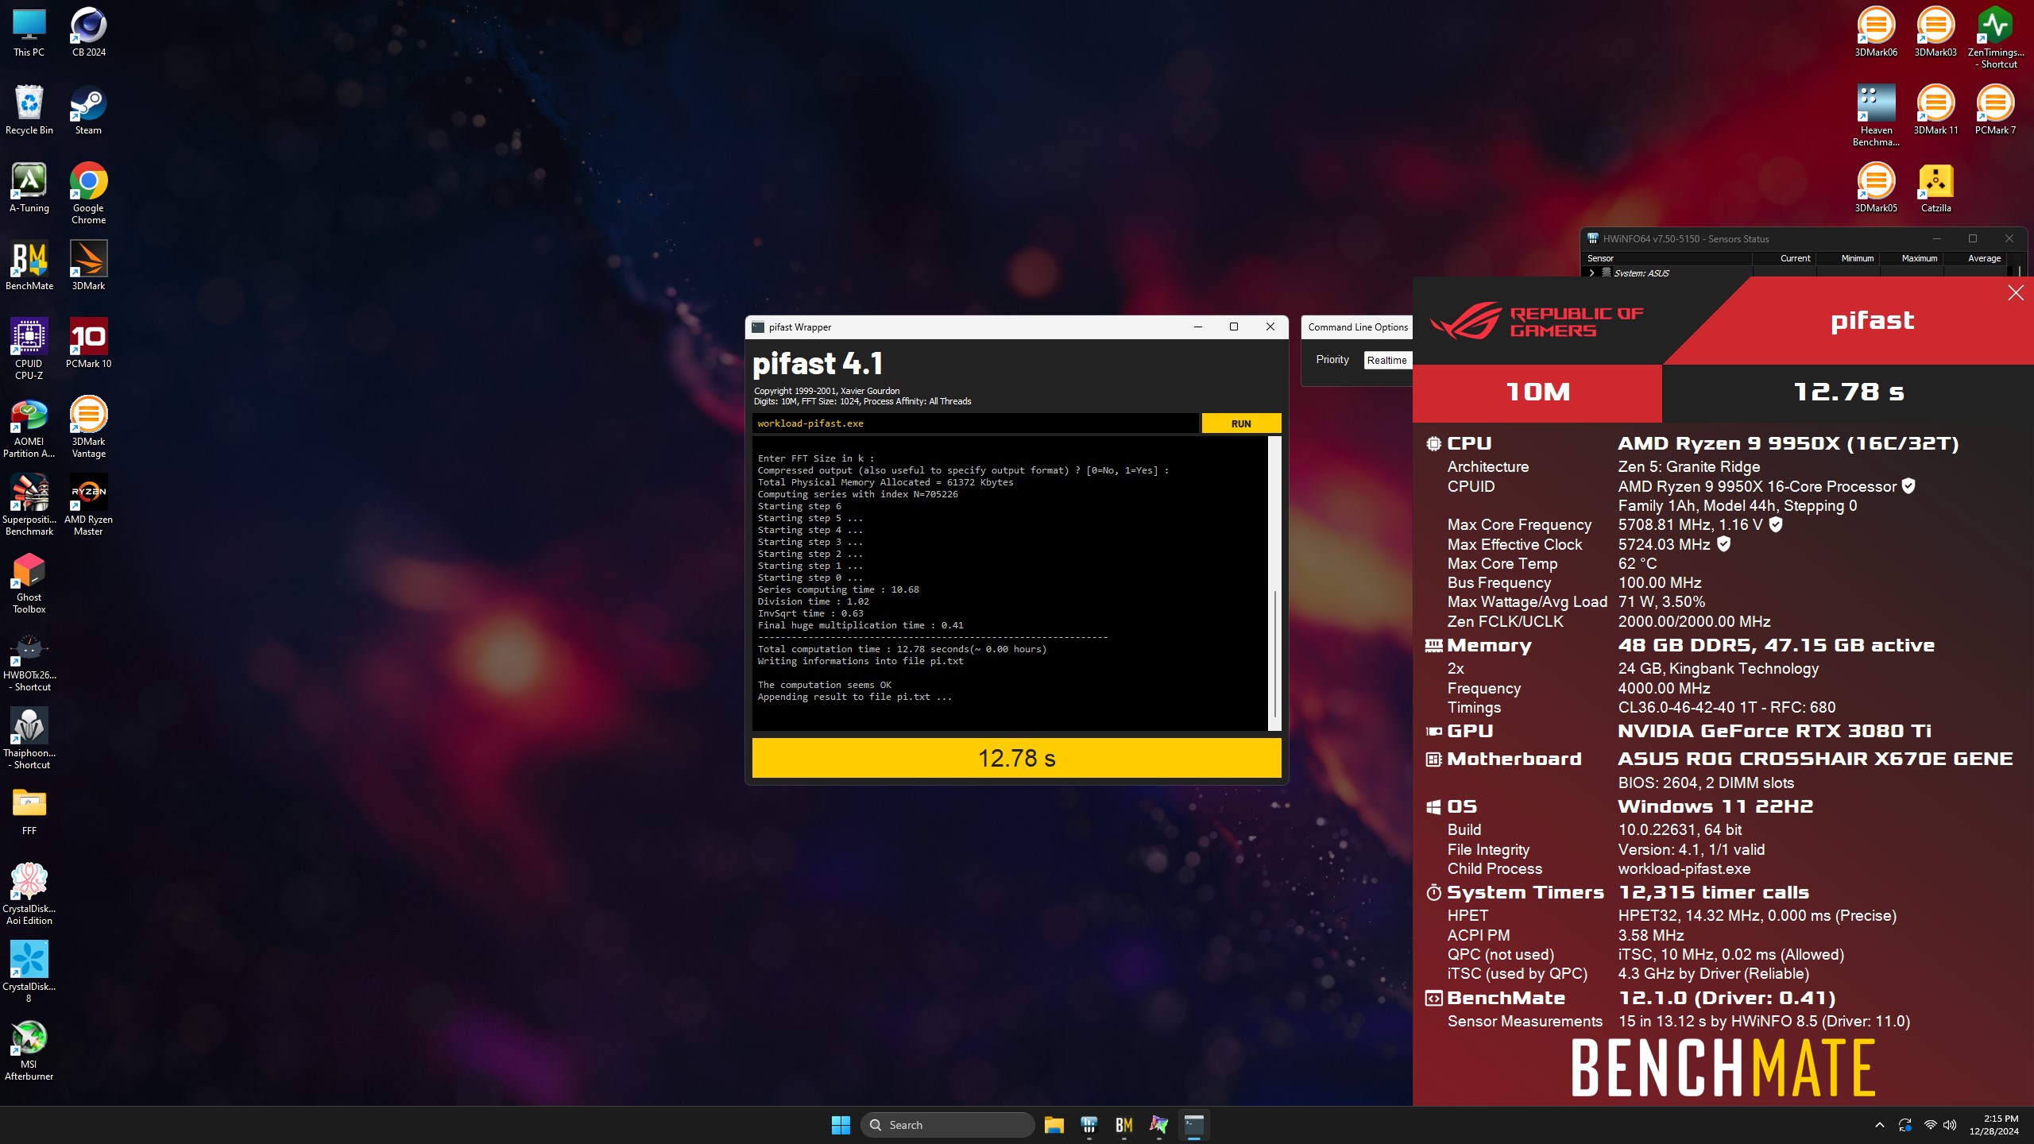Switch to HWiNFO taskbar icon
The width and height of the screenshot is (2034, 1144).
pyautogui.click(x=1089, y=1125)
